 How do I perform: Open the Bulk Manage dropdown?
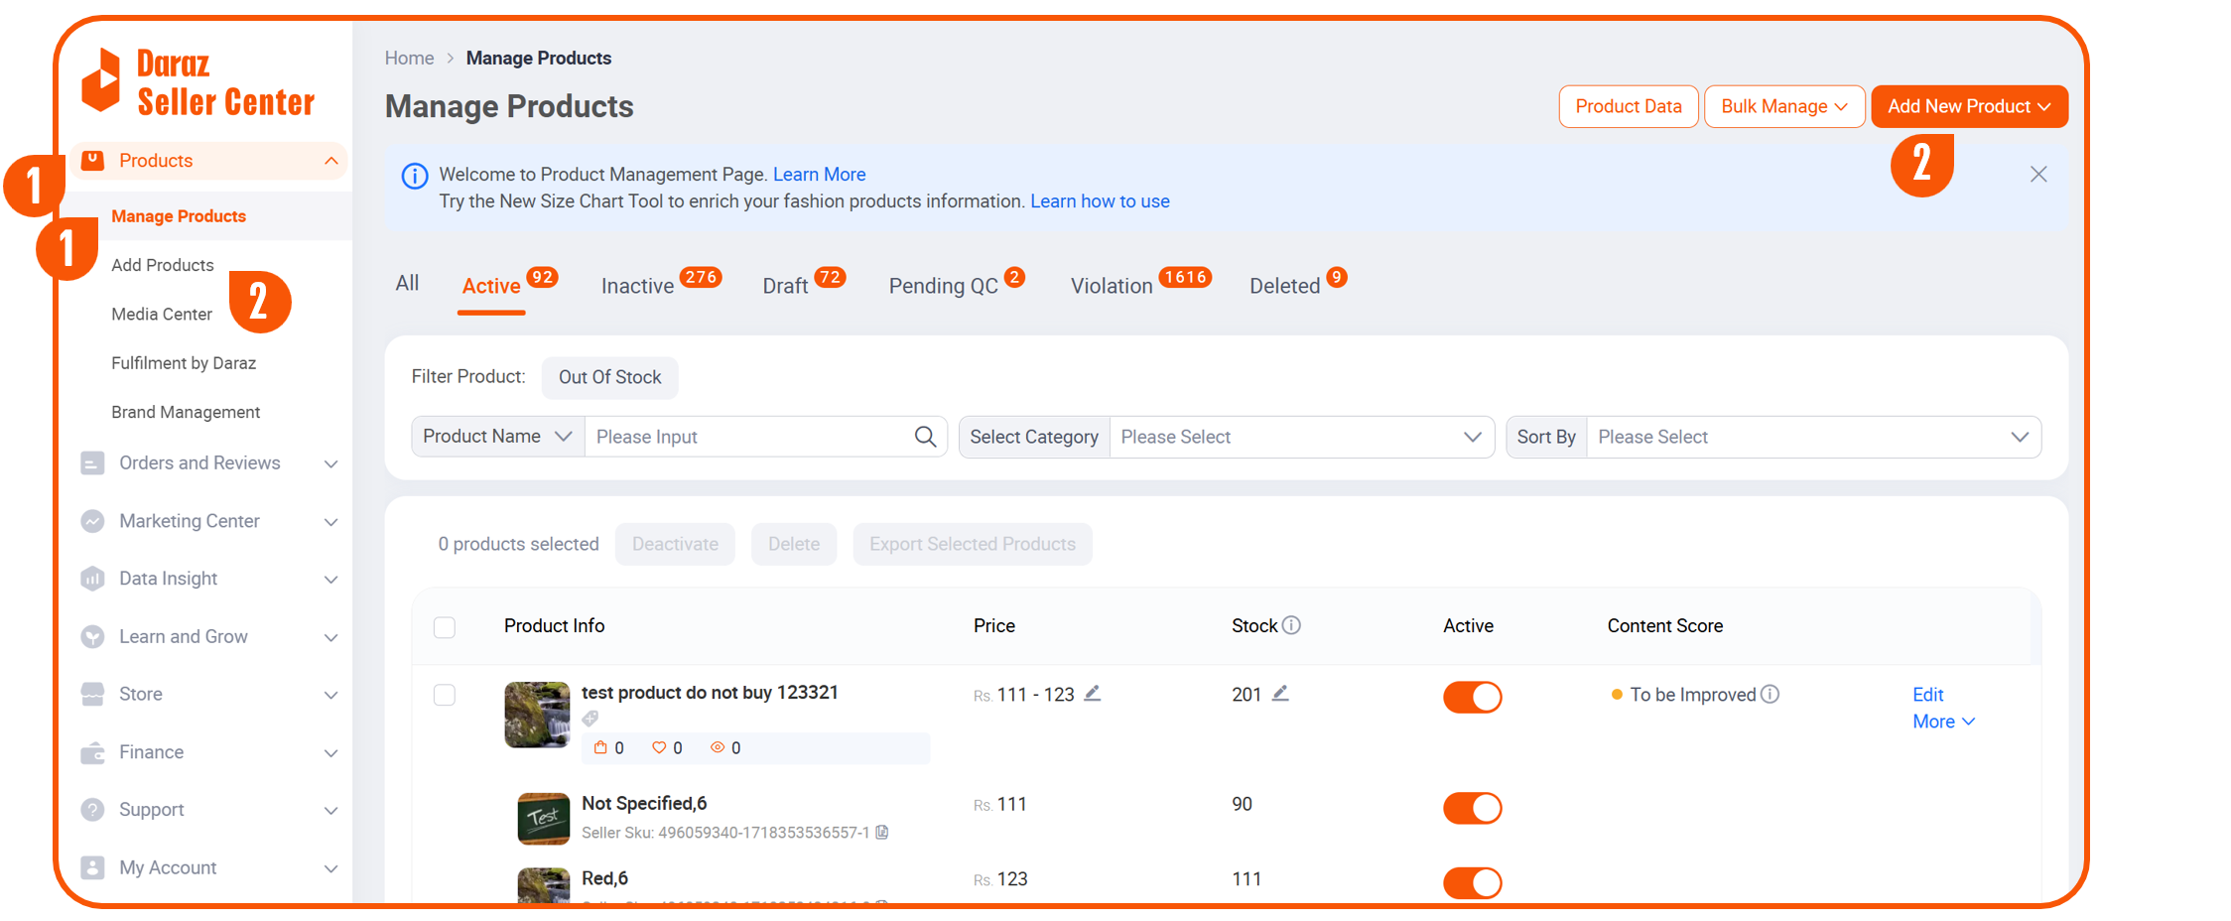[1783, 106]
